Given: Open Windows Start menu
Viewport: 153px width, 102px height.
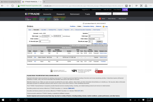Looking at the screenshot, I should click(x=2, y=100).
